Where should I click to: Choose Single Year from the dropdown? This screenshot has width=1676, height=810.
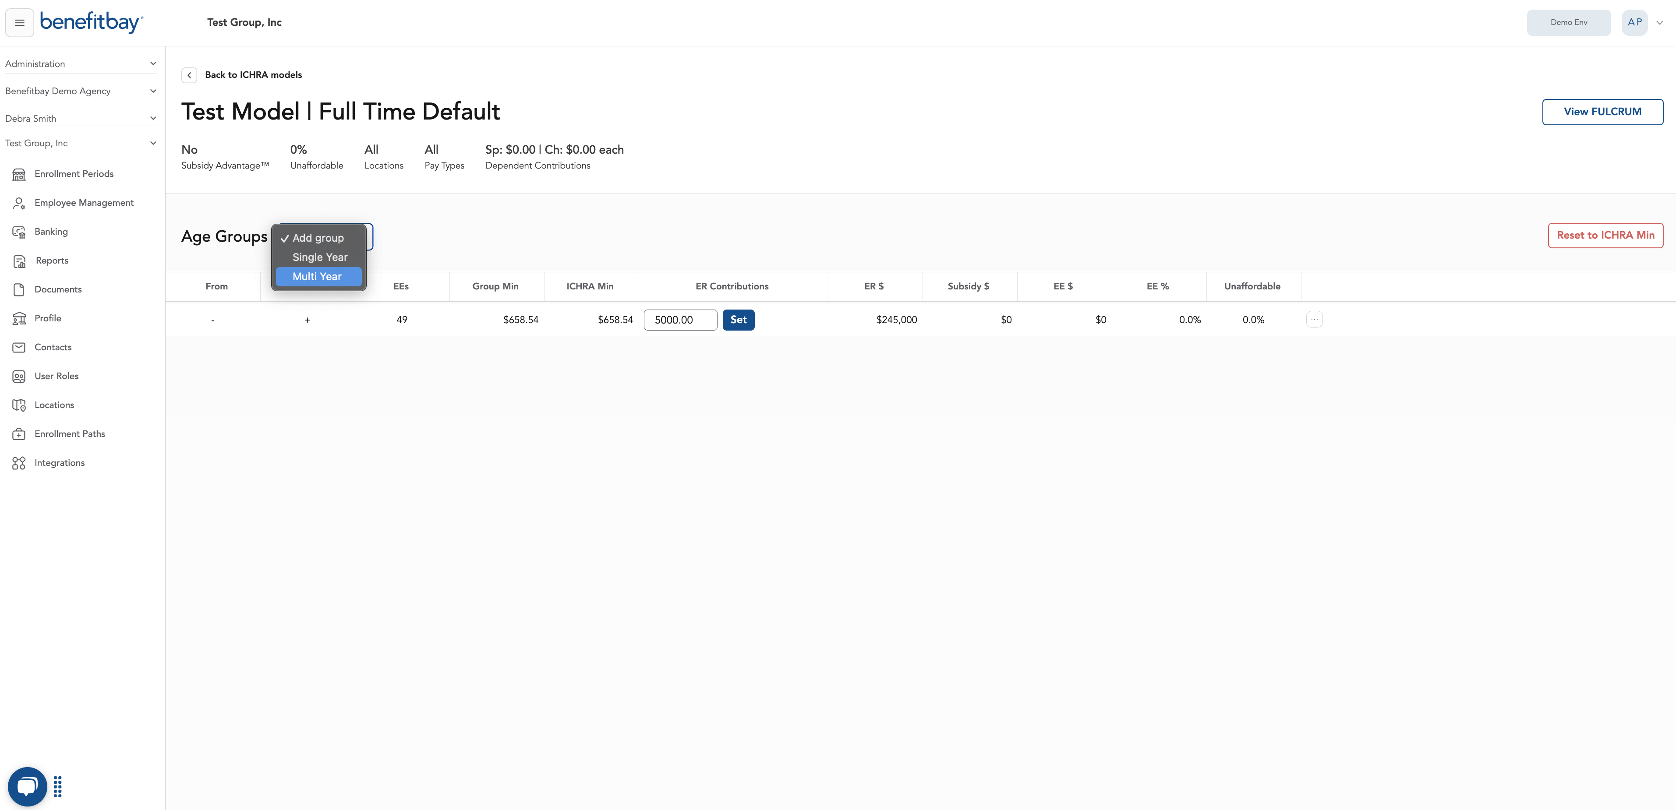click(318, 257)
